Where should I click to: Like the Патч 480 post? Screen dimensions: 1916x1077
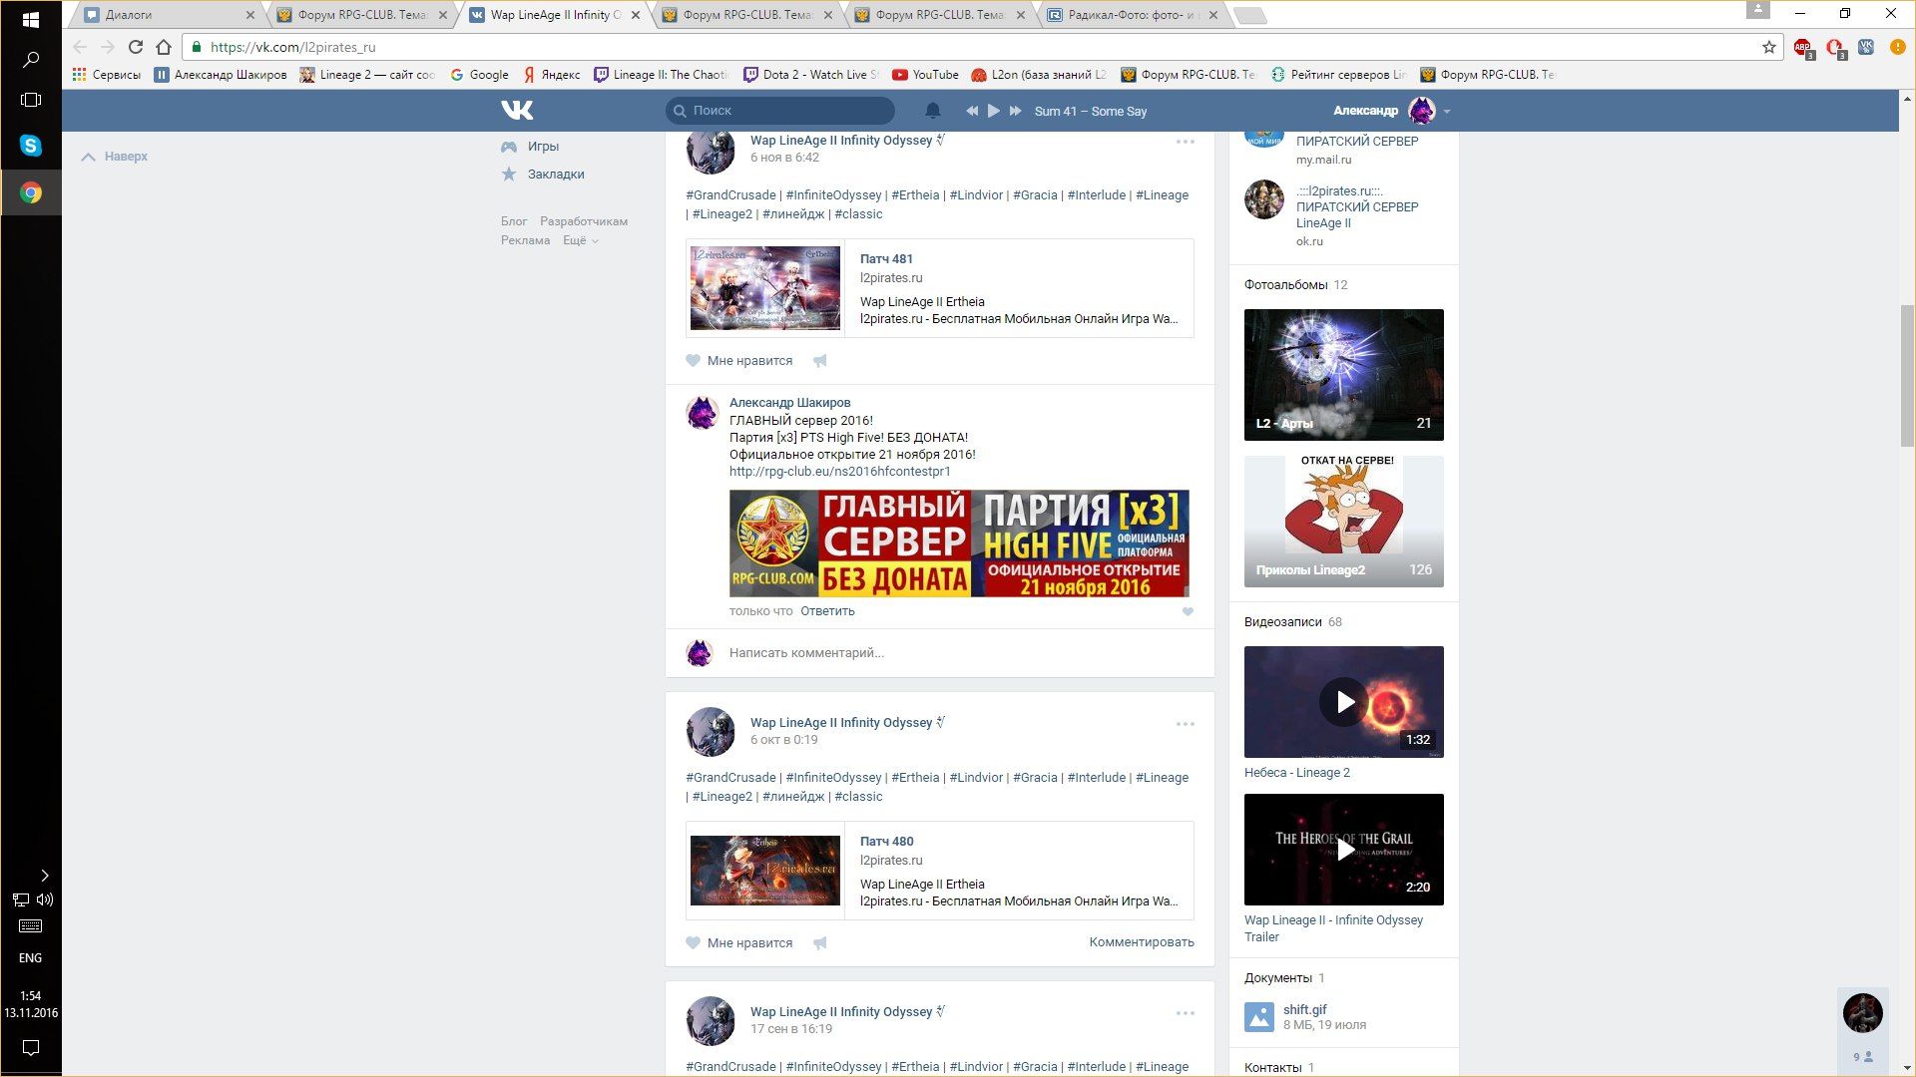739,943
